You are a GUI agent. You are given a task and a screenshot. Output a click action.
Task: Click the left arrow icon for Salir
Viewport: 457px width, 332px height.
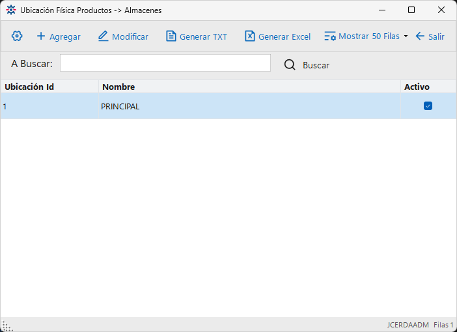point(420,36)
